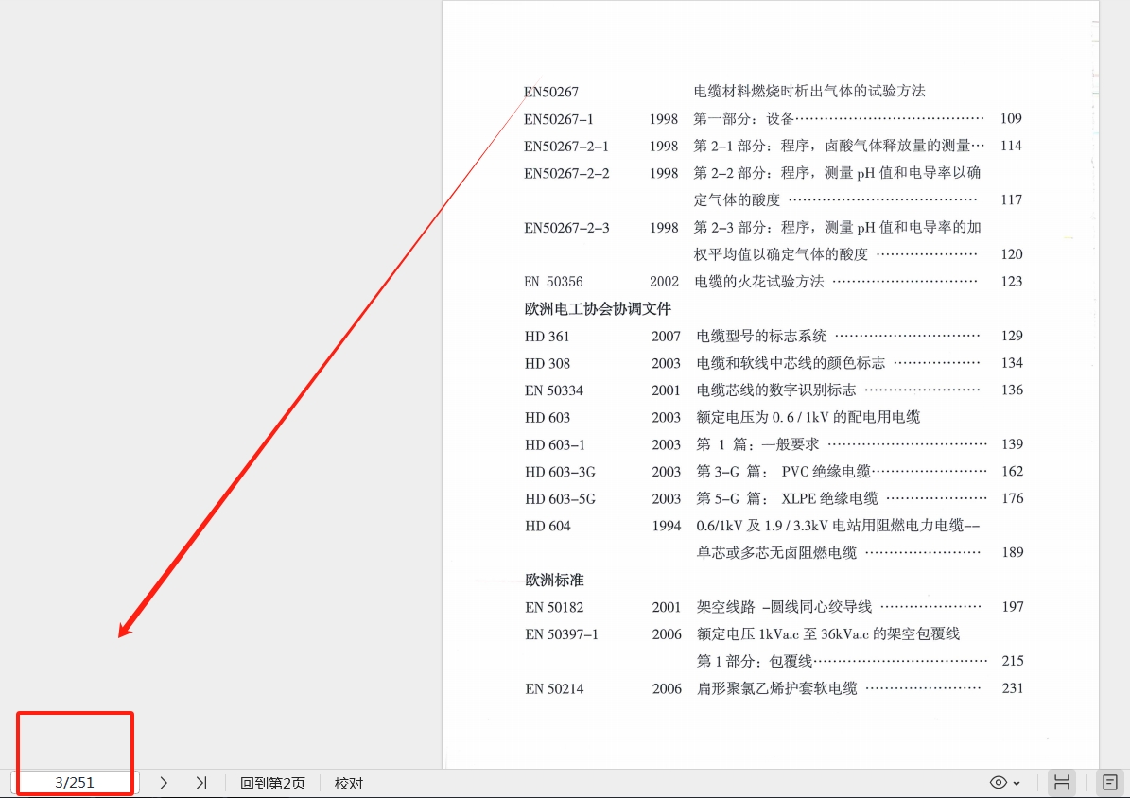The height and width of the screenshot is (798, 1130).
Task: Expand the eye mode dropdown arrow
Action: (x=1017, y=783)
